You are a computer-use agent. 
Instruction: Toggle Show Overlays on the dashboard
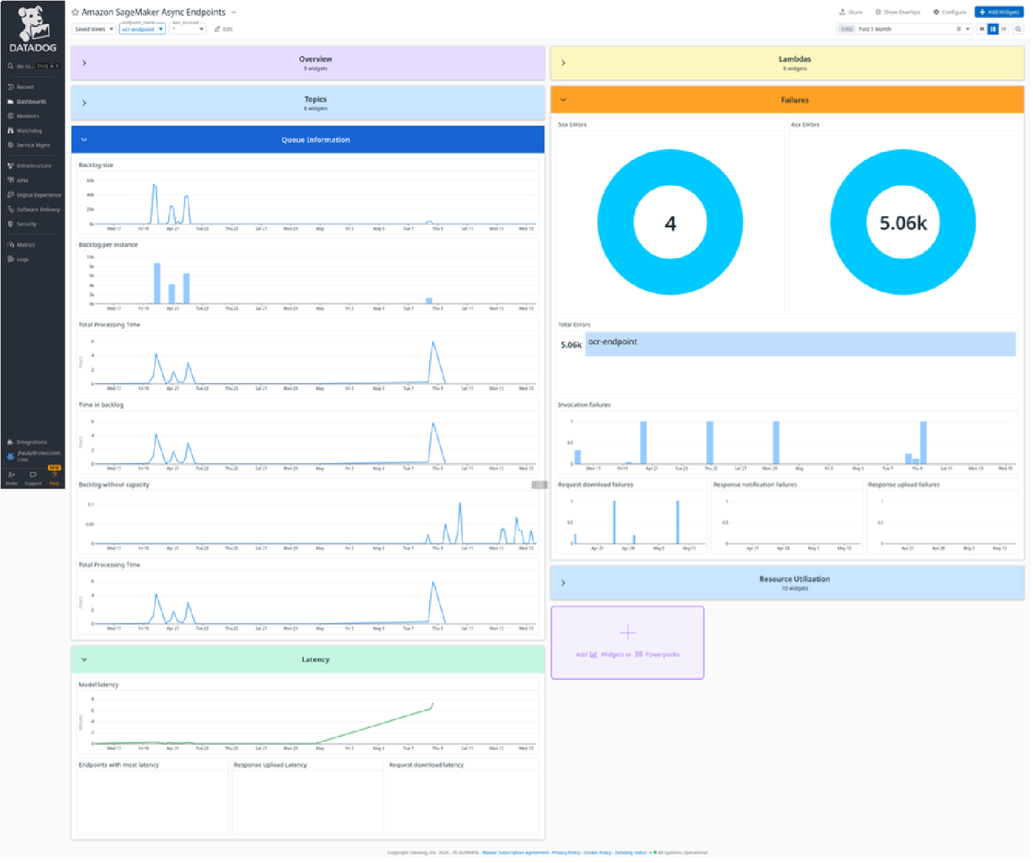[x=898, y=12]
